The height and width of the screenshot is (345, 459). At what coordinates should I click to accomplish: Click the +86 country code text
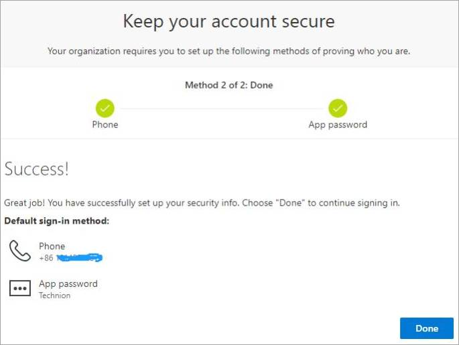point(46,258)
